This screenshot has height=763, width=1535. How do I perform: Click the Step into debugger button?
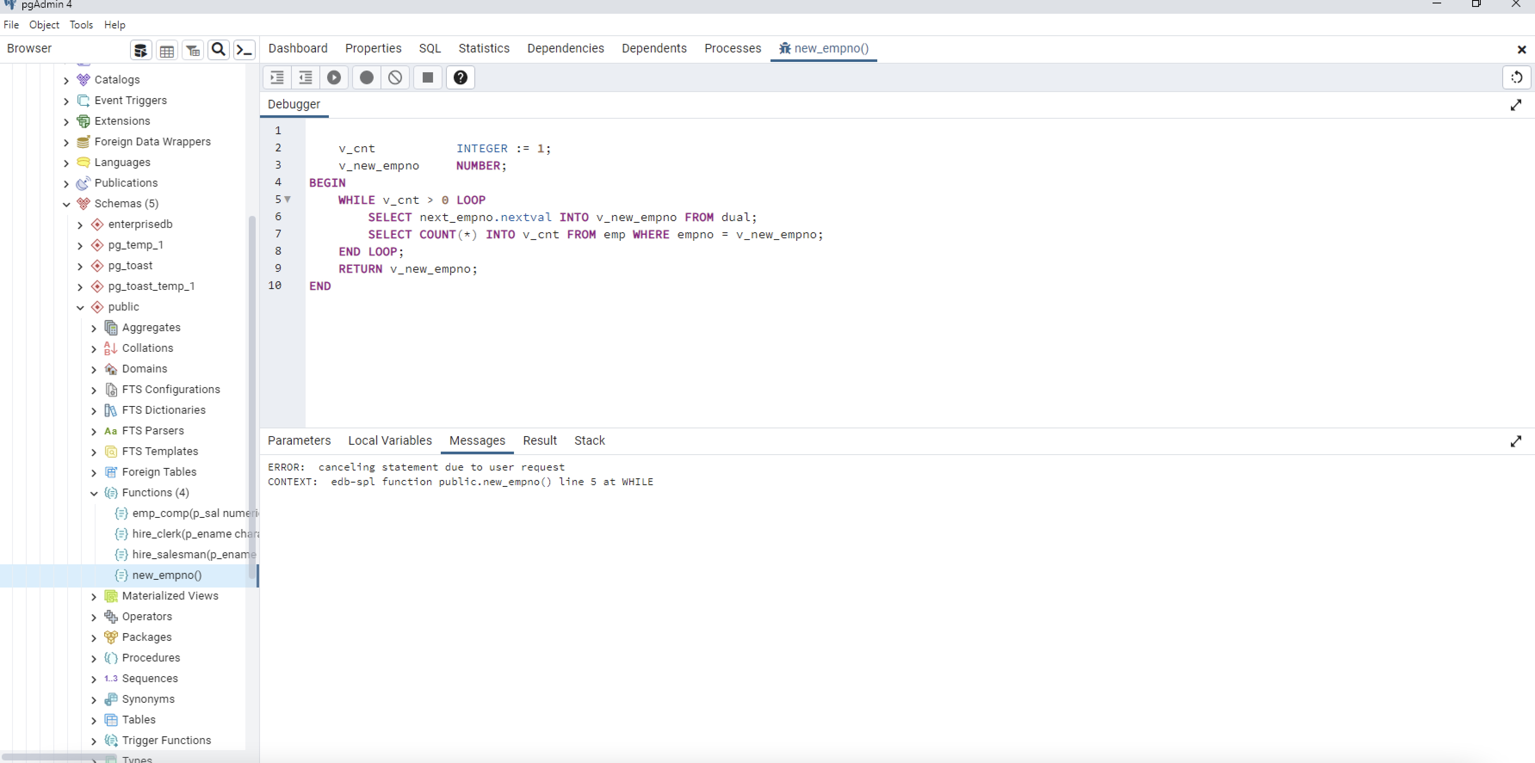coord(277,77)
